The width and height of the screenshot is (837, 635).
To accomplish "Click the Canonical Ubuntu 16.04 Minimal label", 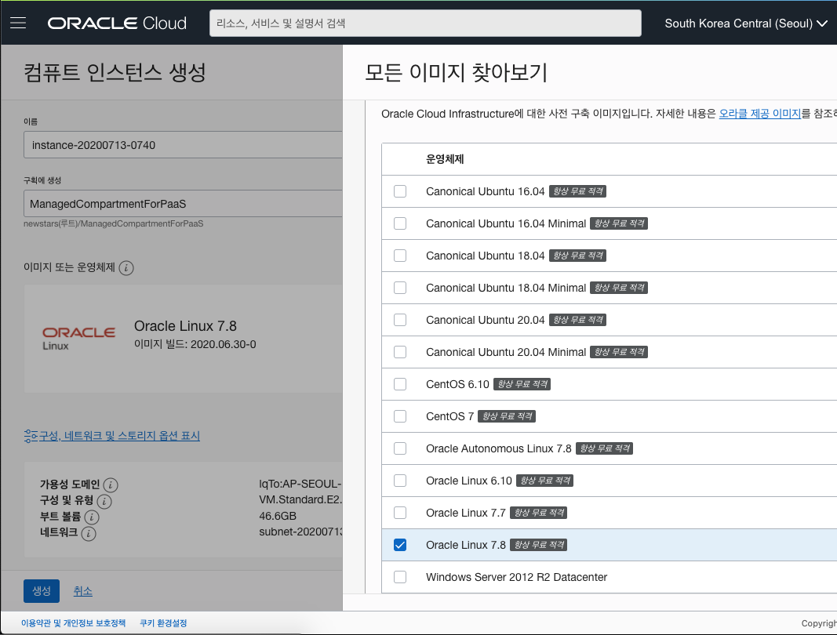I will pyautogui.click(x=505, y=223).
